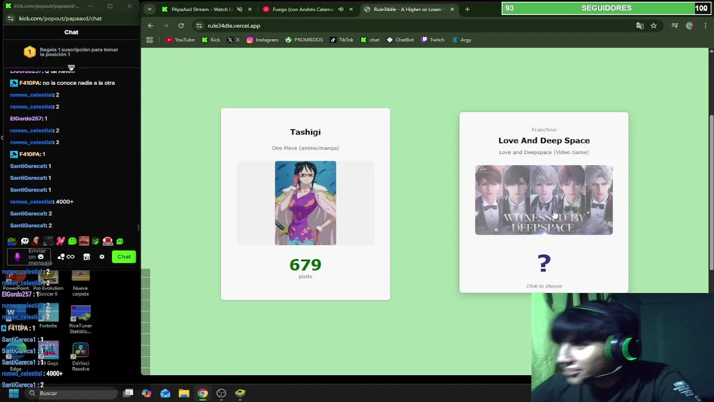
Task: Open Argy bookmark
Action: click(x=462, y=40)
